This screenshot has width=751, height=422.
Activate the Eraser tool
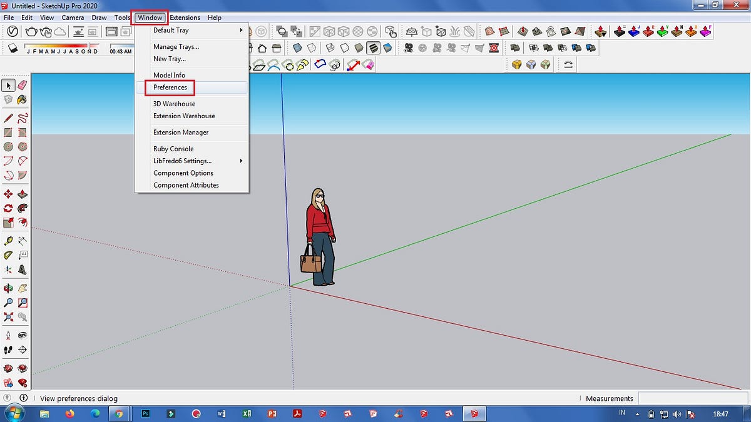point(21,85)
